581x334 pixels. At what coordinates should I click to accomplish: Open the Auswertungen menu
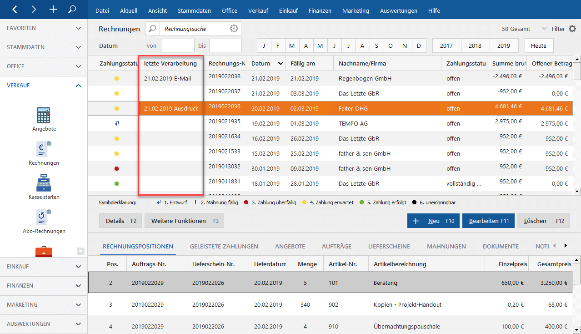pyautogui.click(x=398, y=10)
